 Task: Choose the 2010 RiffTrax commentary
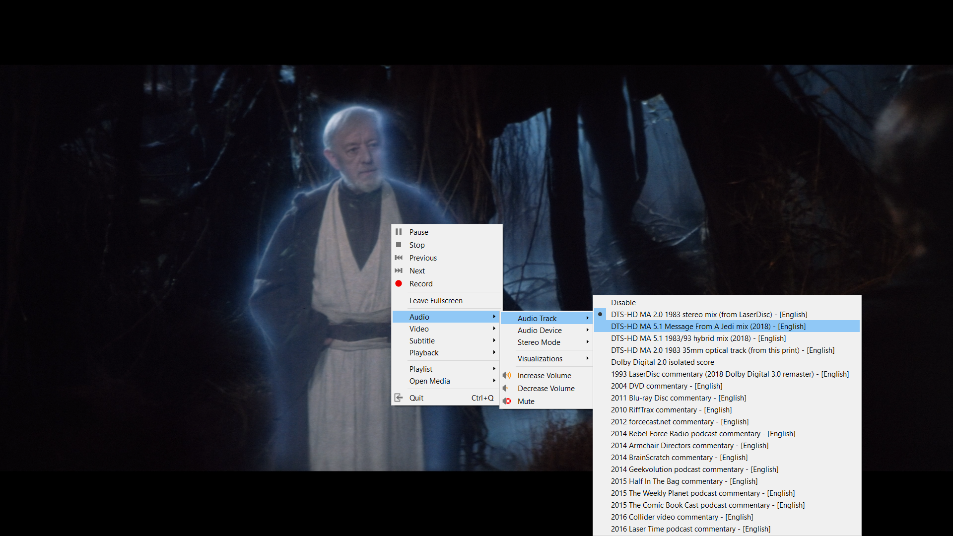[727, 409]
